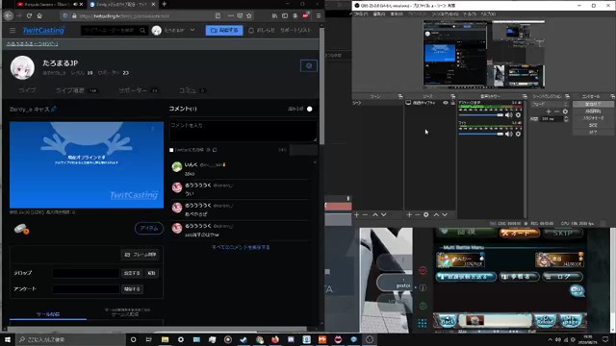Mute the desktop audio speaker icon in the mixer

click(508, 115)
